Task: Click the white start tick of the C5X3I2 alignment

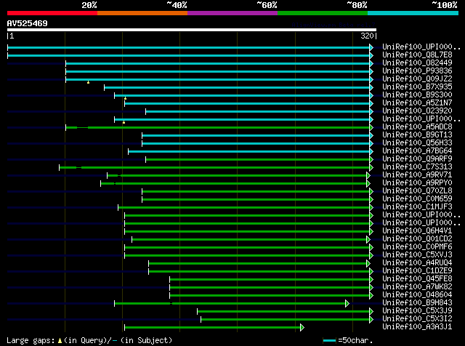Action: pyautogui.click(x=201, y=320)
